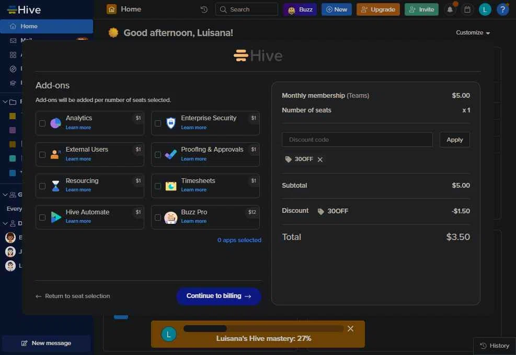Click the tag icon in the Discount row
This screenshot has height=355, width=516.
point(320,211)
